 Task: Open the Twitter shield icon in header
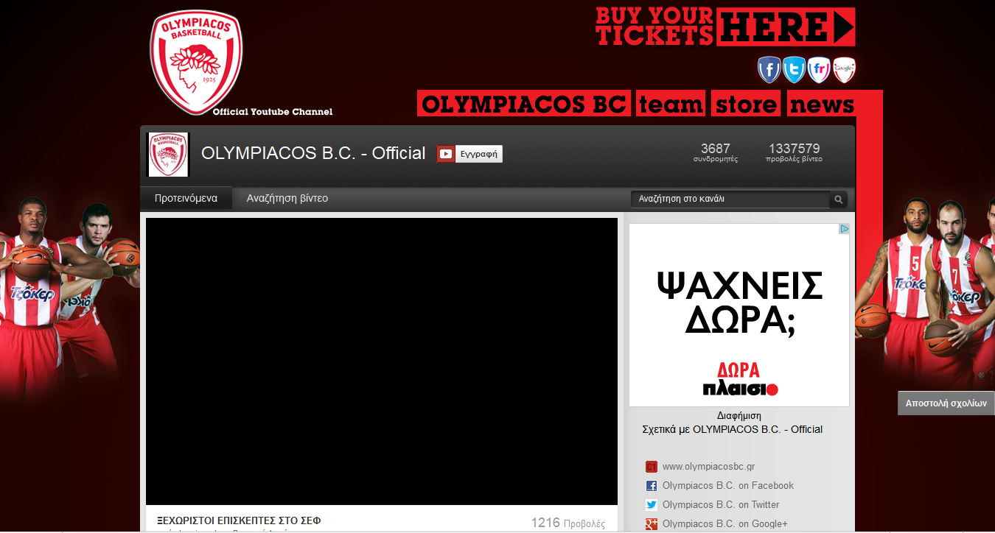pyautogui.click(x=794, y=70)
